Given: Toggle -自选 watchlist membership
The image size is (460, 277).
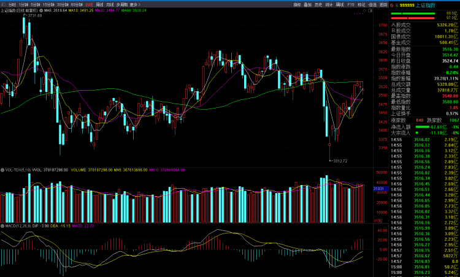Looking at the screenshot, I should (x=372, y=4).
